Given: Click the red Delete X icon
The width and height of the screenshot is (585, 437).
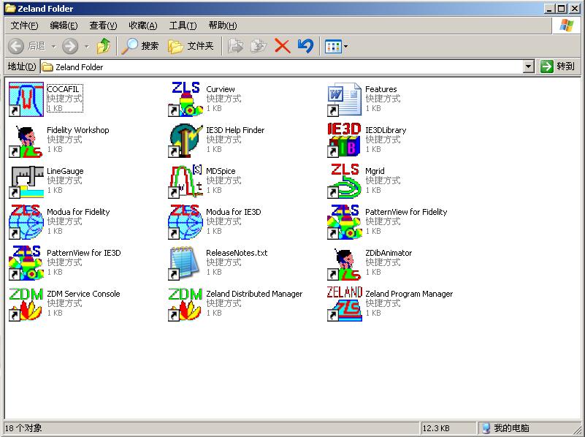Looking at the screenshot, I should [x=282, y=46].
